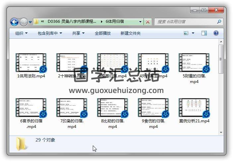Minimize the explorer window

coord(195,10)
